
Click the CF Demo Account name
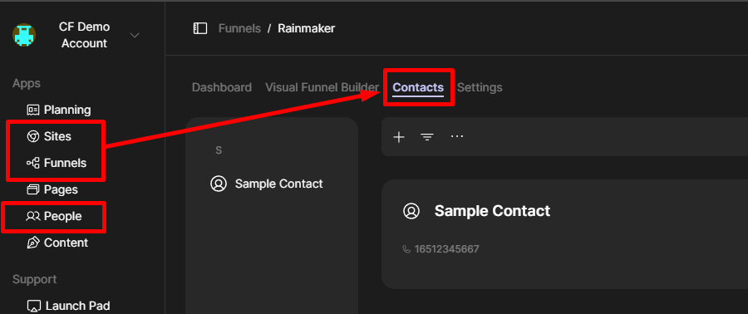[84, 35]
